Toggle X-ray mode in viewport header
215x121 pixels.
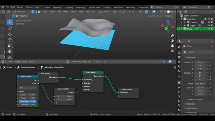pyautogui.click(x=161, y=12)
